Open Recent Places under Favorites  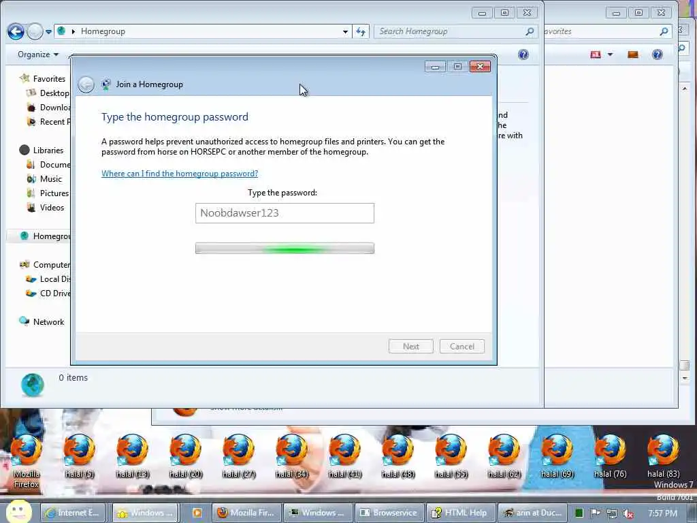point(48,121)
